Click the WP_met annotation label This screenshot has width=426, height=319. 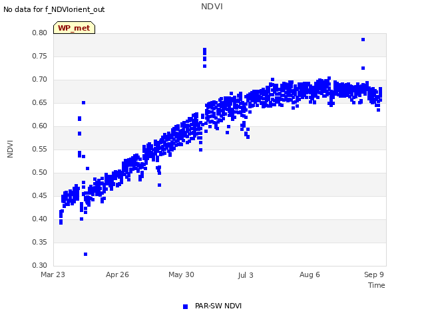(74, 28)
